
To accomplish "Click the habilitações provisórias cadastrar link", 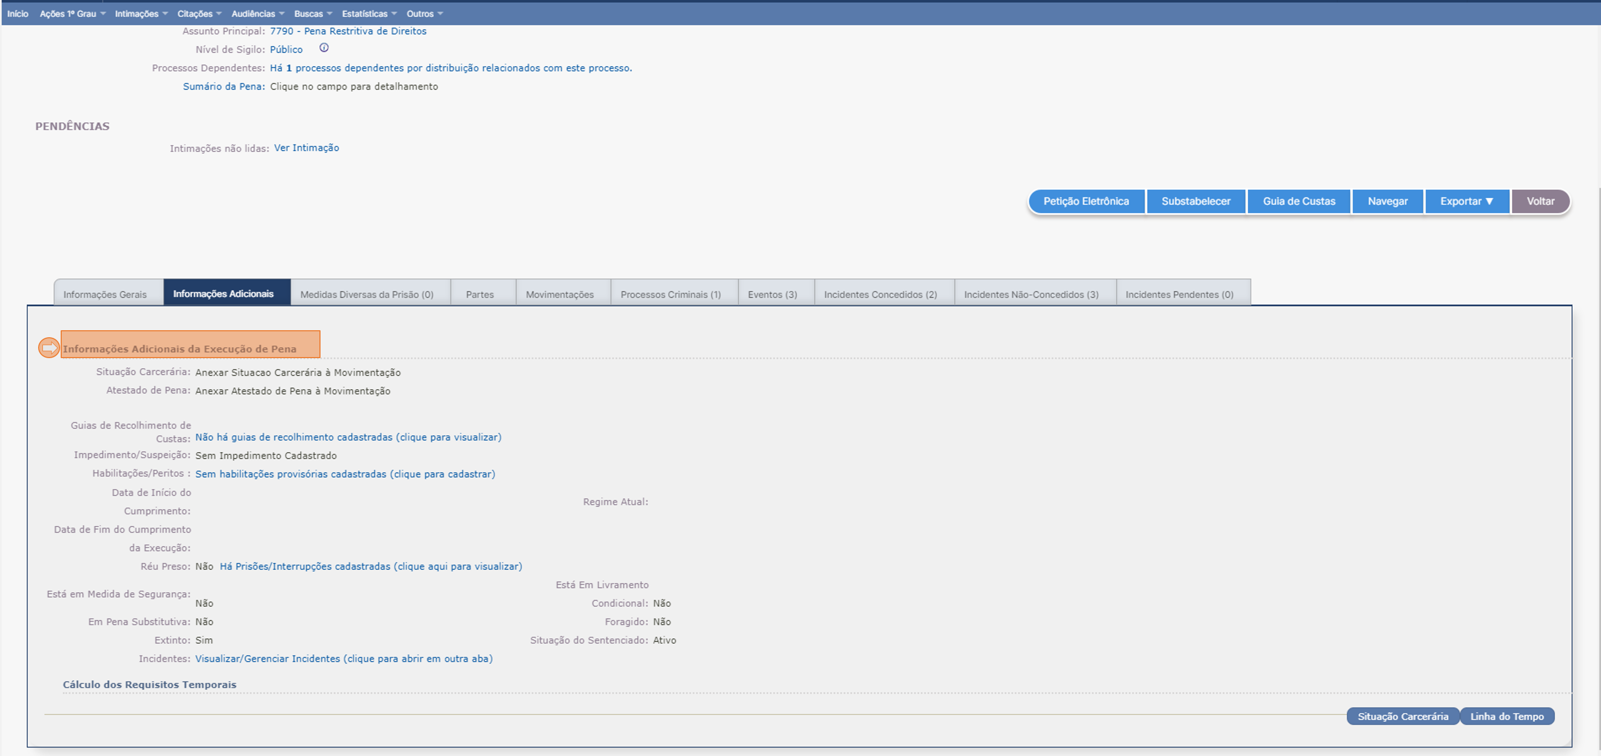I will pos(345,474).
